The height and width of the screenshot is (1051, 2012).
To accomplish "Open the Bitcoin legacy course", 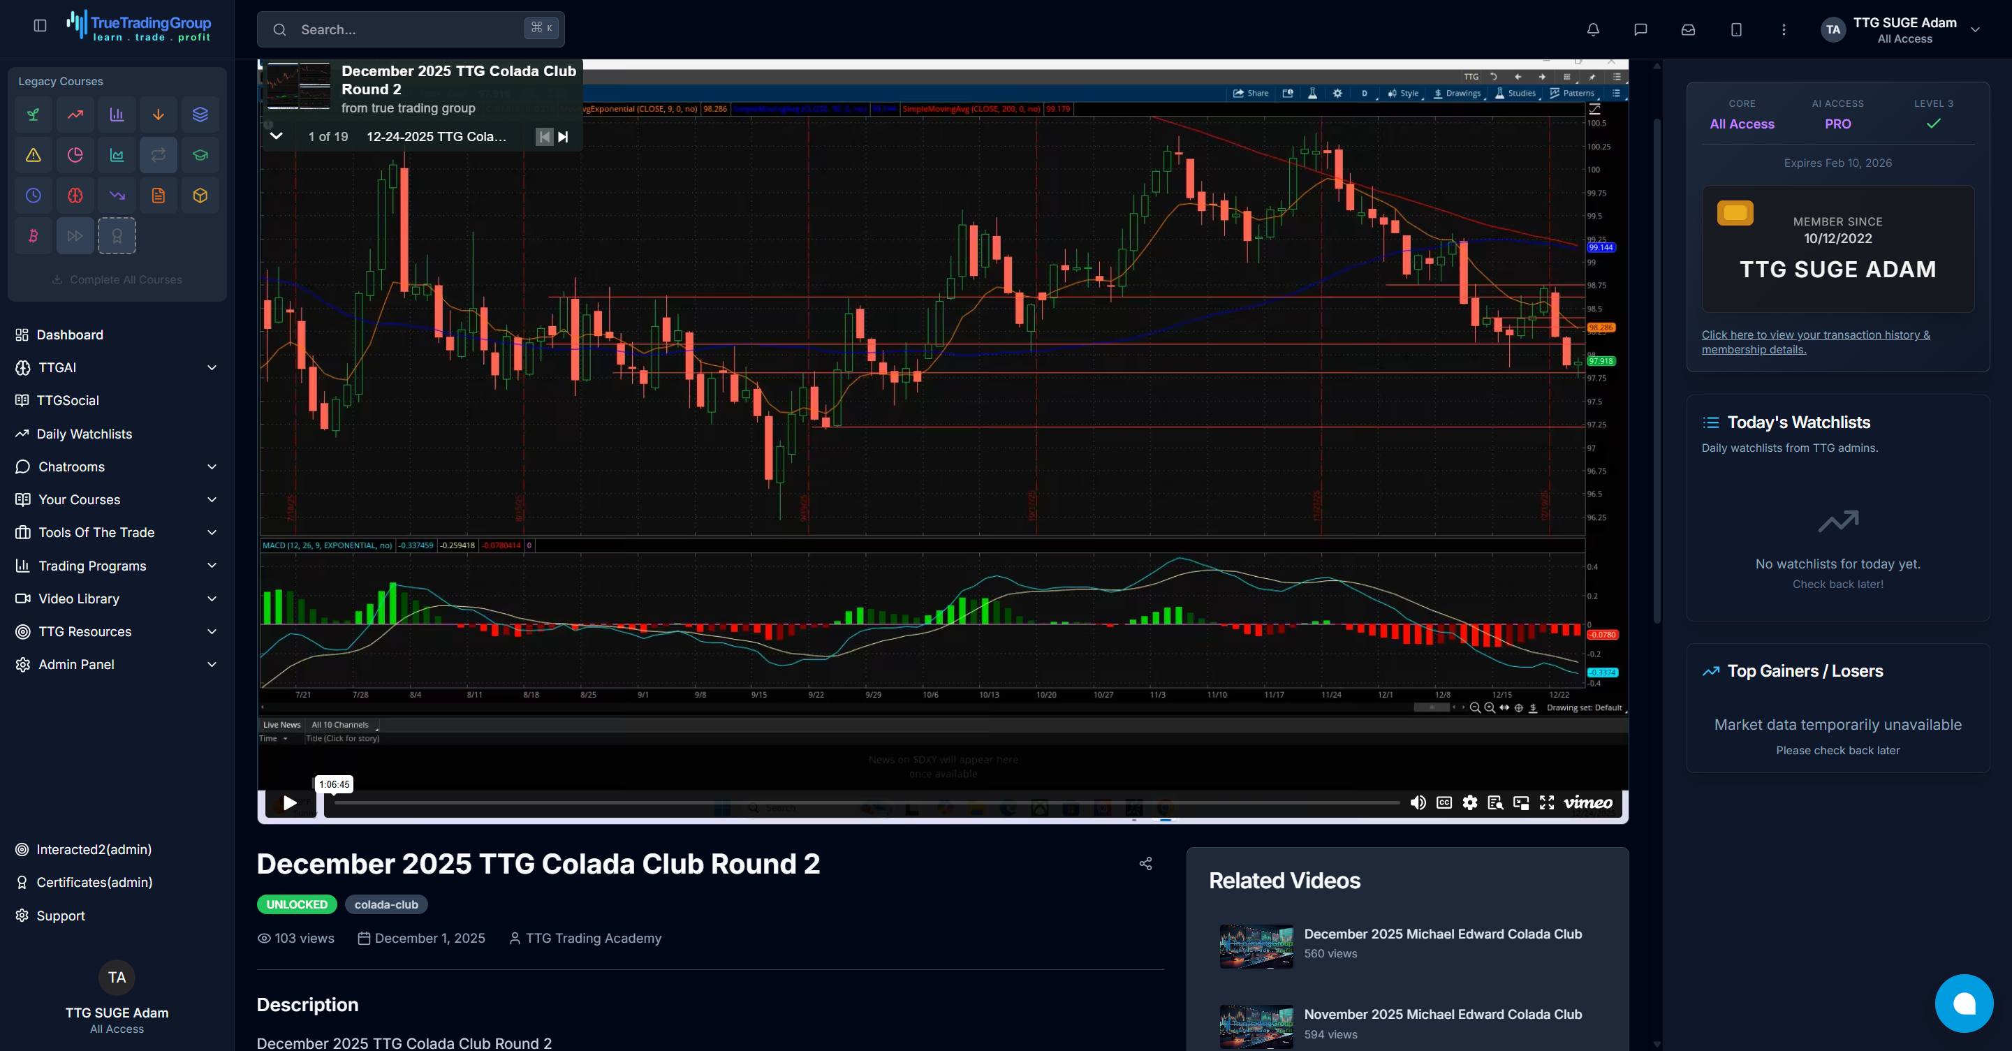I will (x=33, y=235).
